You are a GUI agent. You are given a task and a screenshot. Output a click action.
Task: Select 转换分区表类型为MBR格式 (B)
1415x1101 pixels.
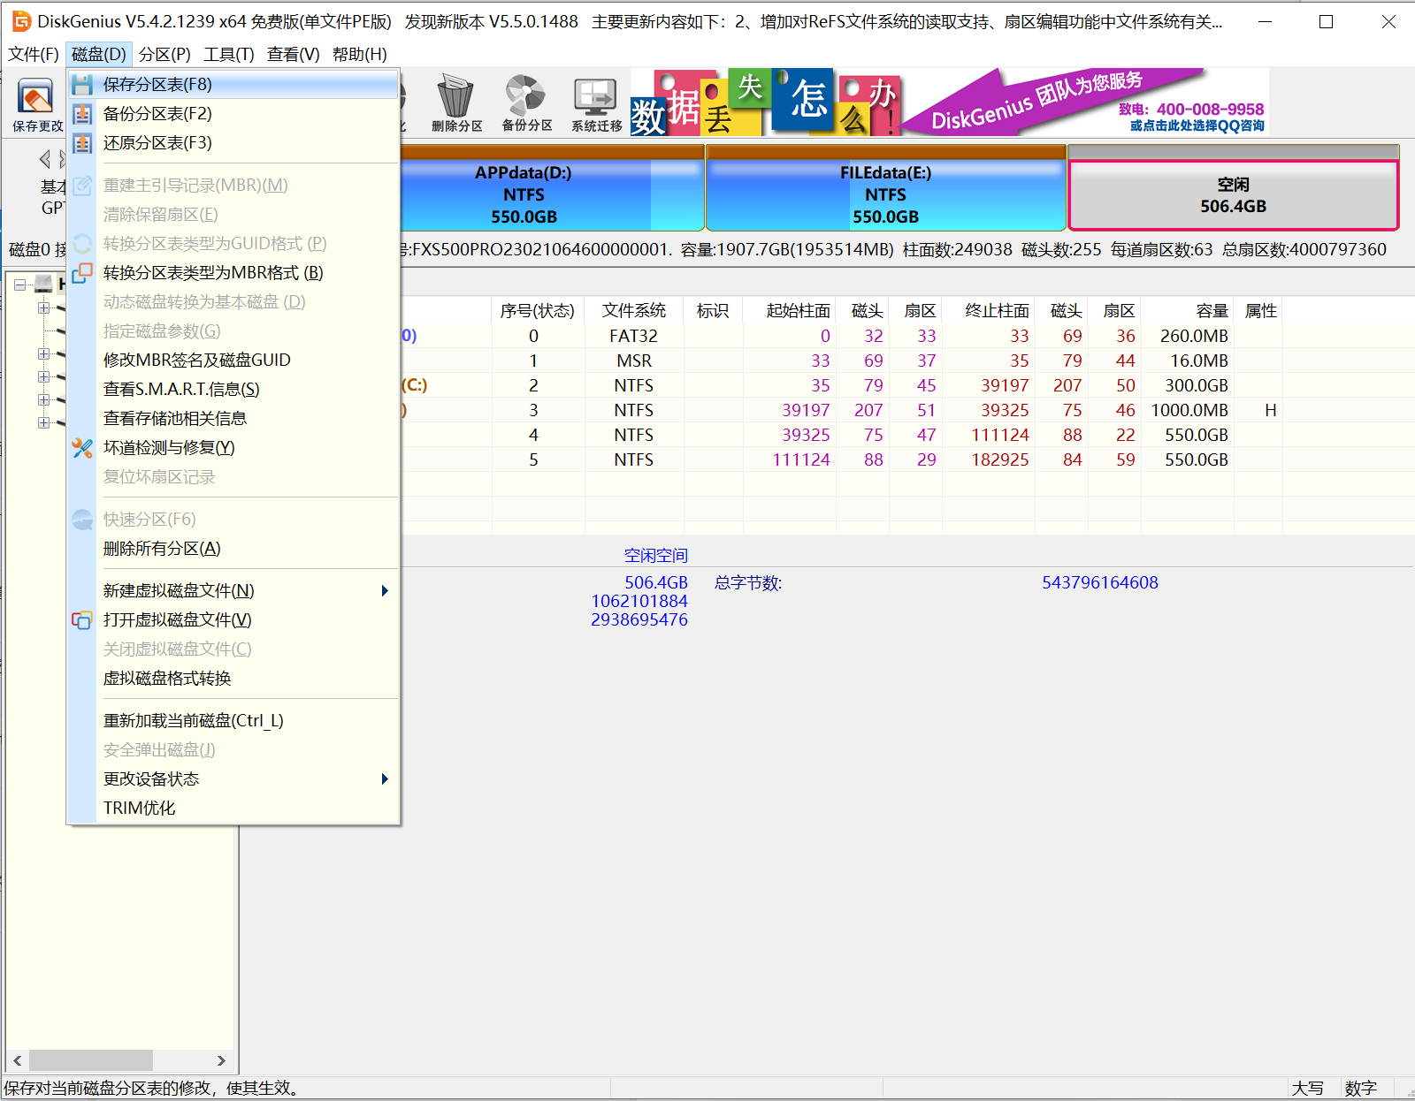point(233,273)
